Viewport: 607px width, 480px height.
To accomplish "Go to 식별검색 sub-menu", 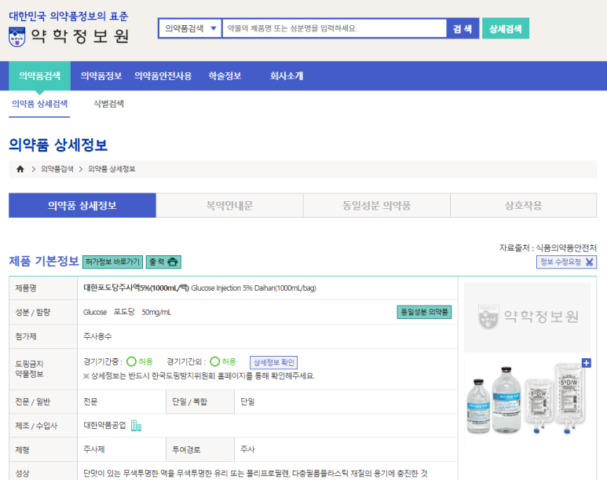I will (x=108, y=104).
